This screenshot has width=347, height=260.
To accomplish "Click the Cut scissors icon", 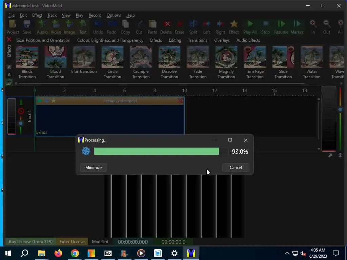I will 139,27.
